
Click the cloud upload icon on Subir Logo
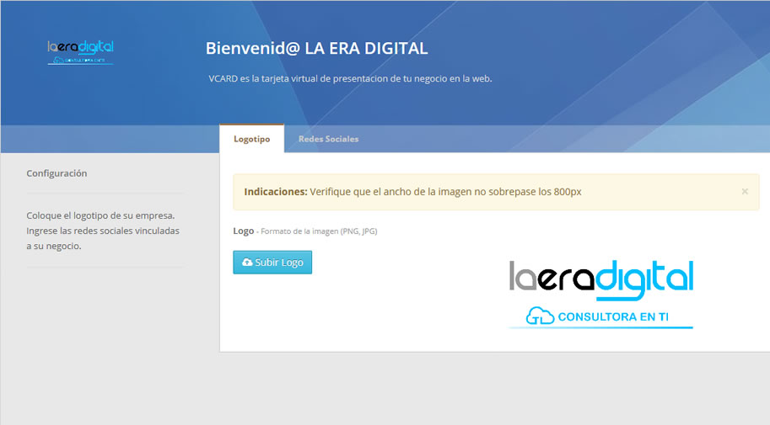click(246, 263)
